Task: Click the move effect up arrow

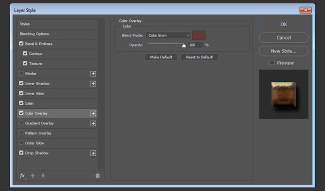Action: [32, 175]
